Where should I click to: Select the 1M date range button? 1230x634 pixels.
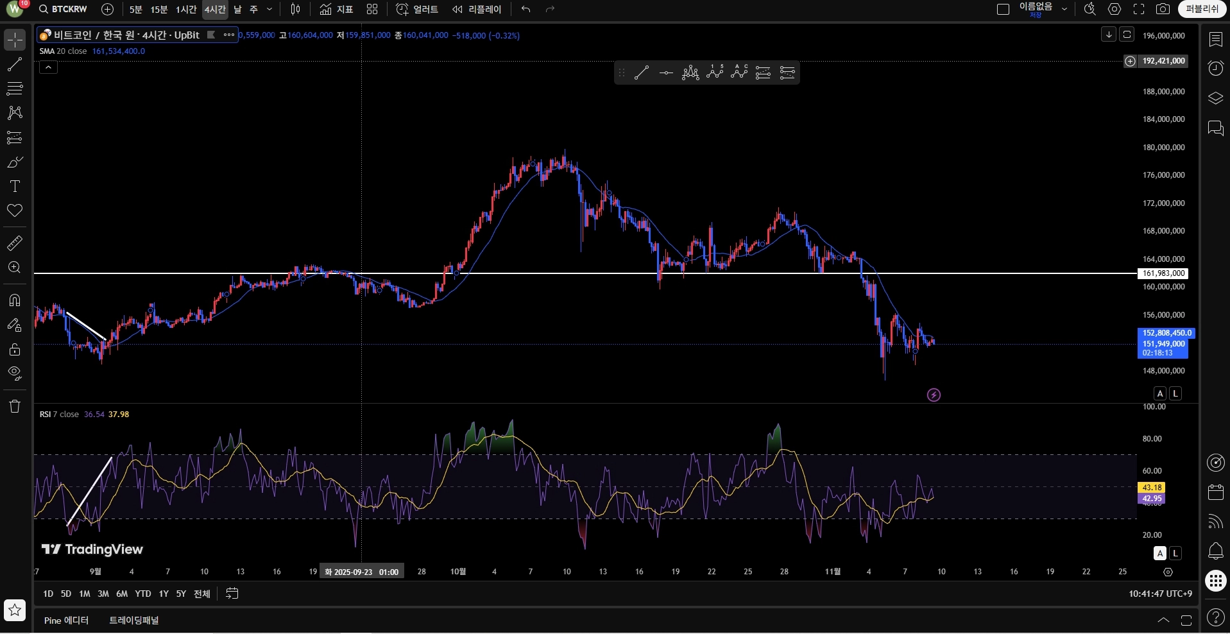coord(84,594)
